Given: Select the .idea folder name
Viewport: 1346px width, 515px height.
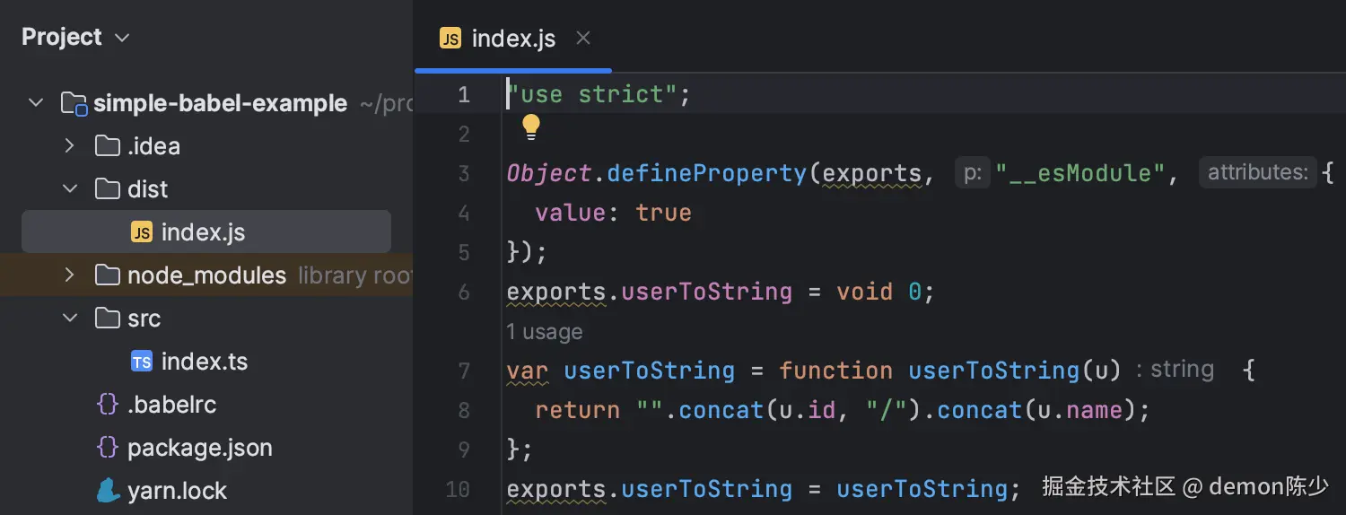Looking at the screenshot, I should (x=154, y=146).
